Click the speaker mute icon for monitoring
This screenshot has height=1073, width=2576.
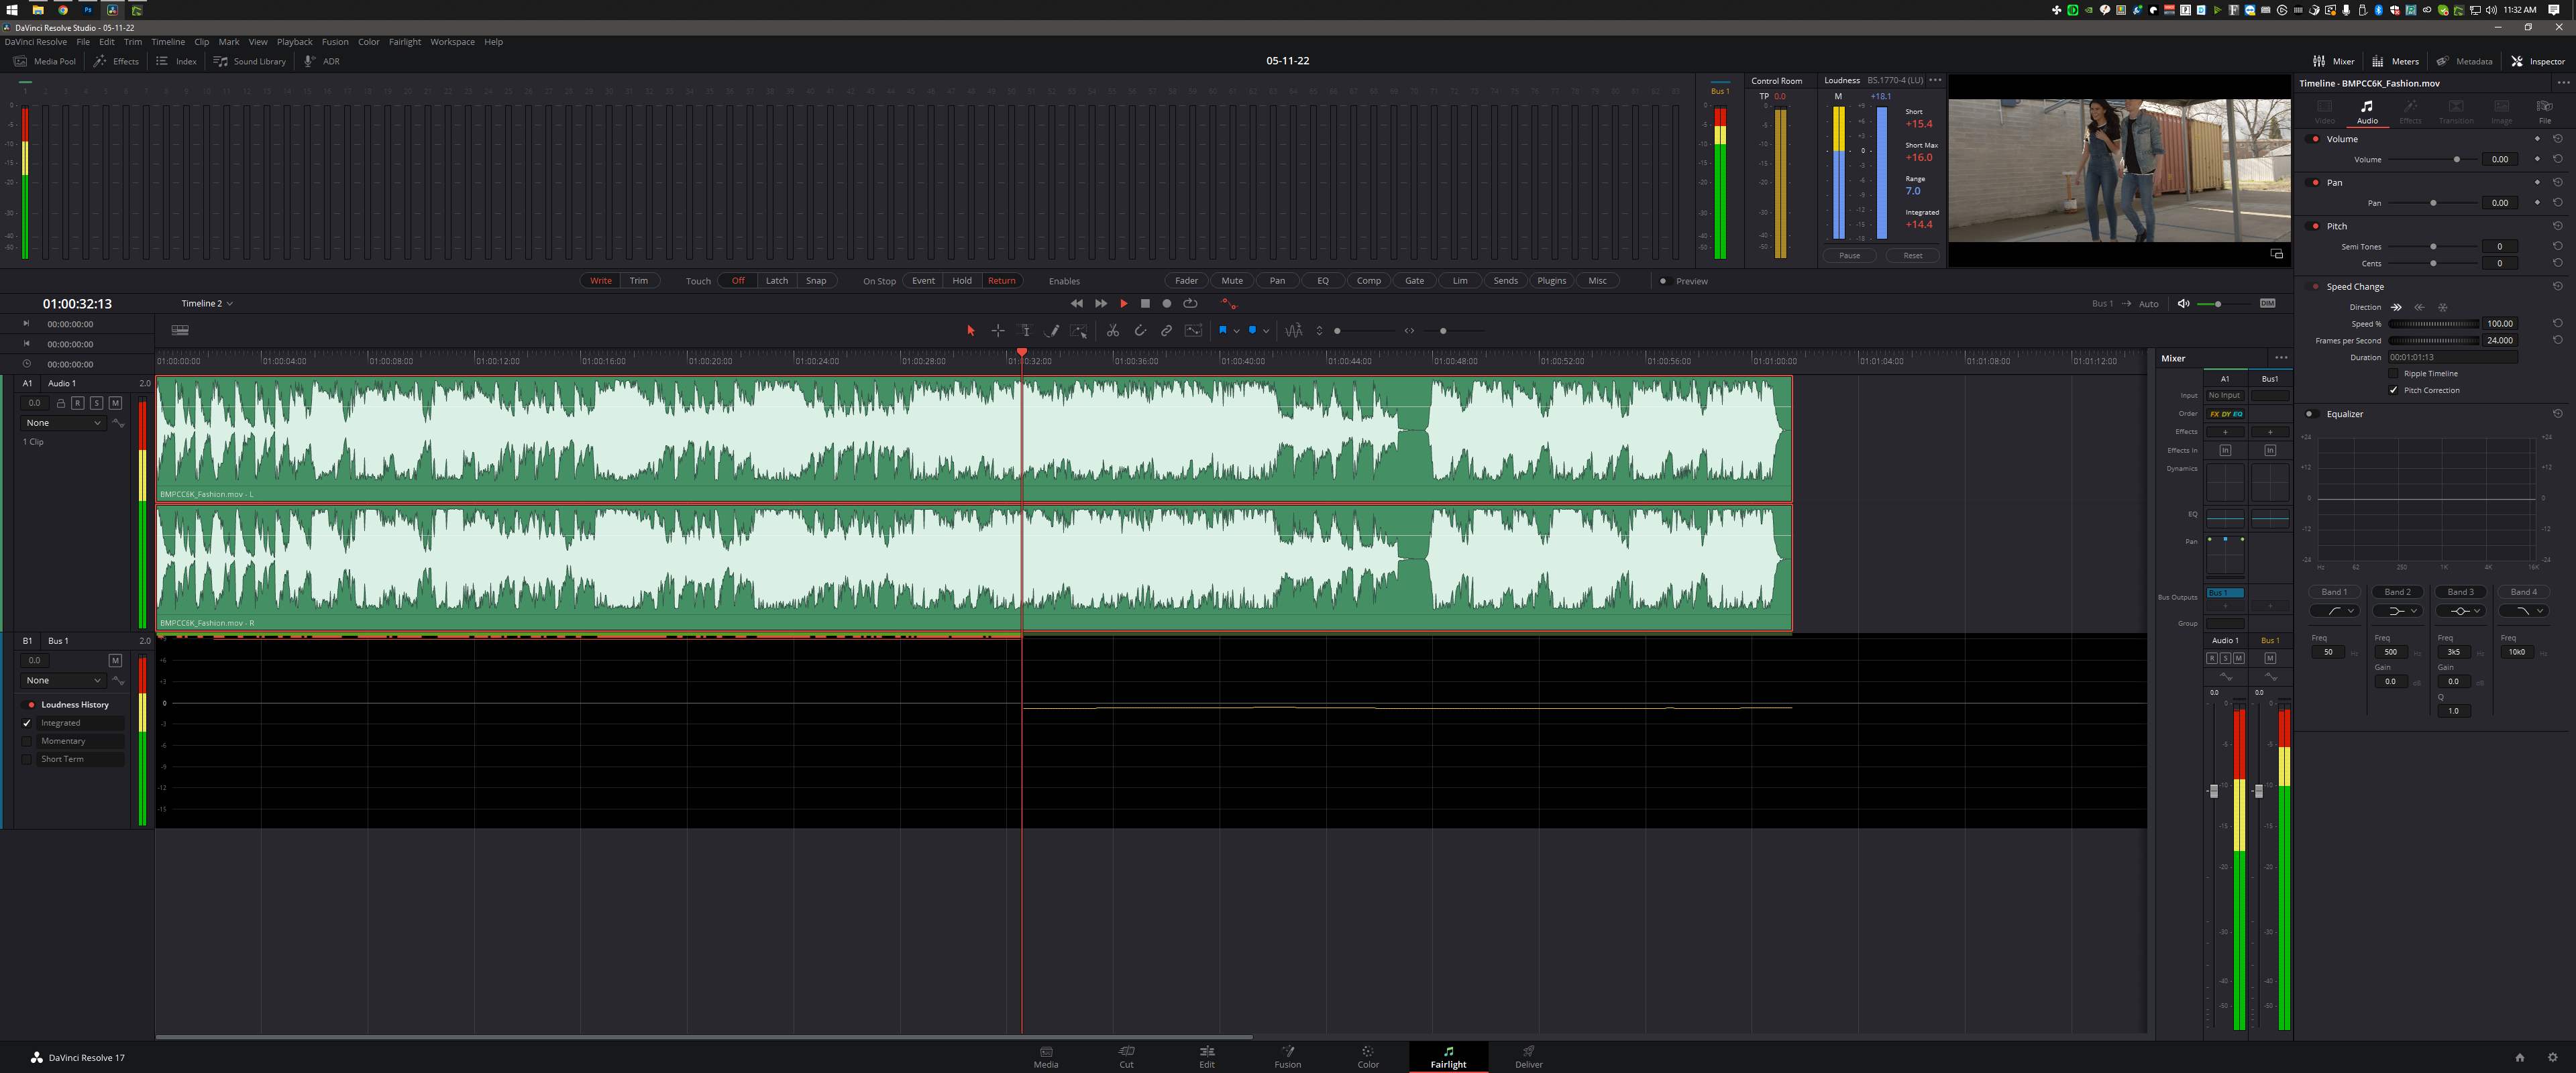2183,303
